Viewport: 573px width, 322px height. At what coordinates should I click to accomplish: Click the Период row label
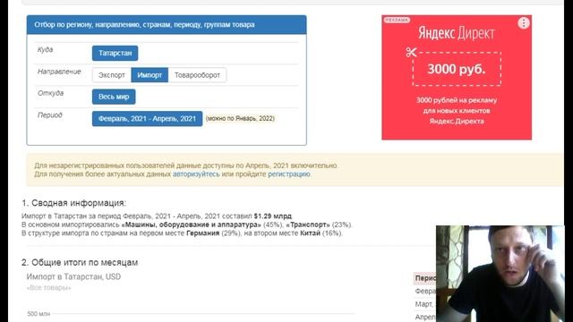coord(50,115)
